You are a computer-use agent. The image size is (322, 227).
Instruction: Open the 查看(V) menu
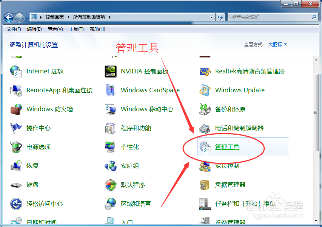(55, 29)
